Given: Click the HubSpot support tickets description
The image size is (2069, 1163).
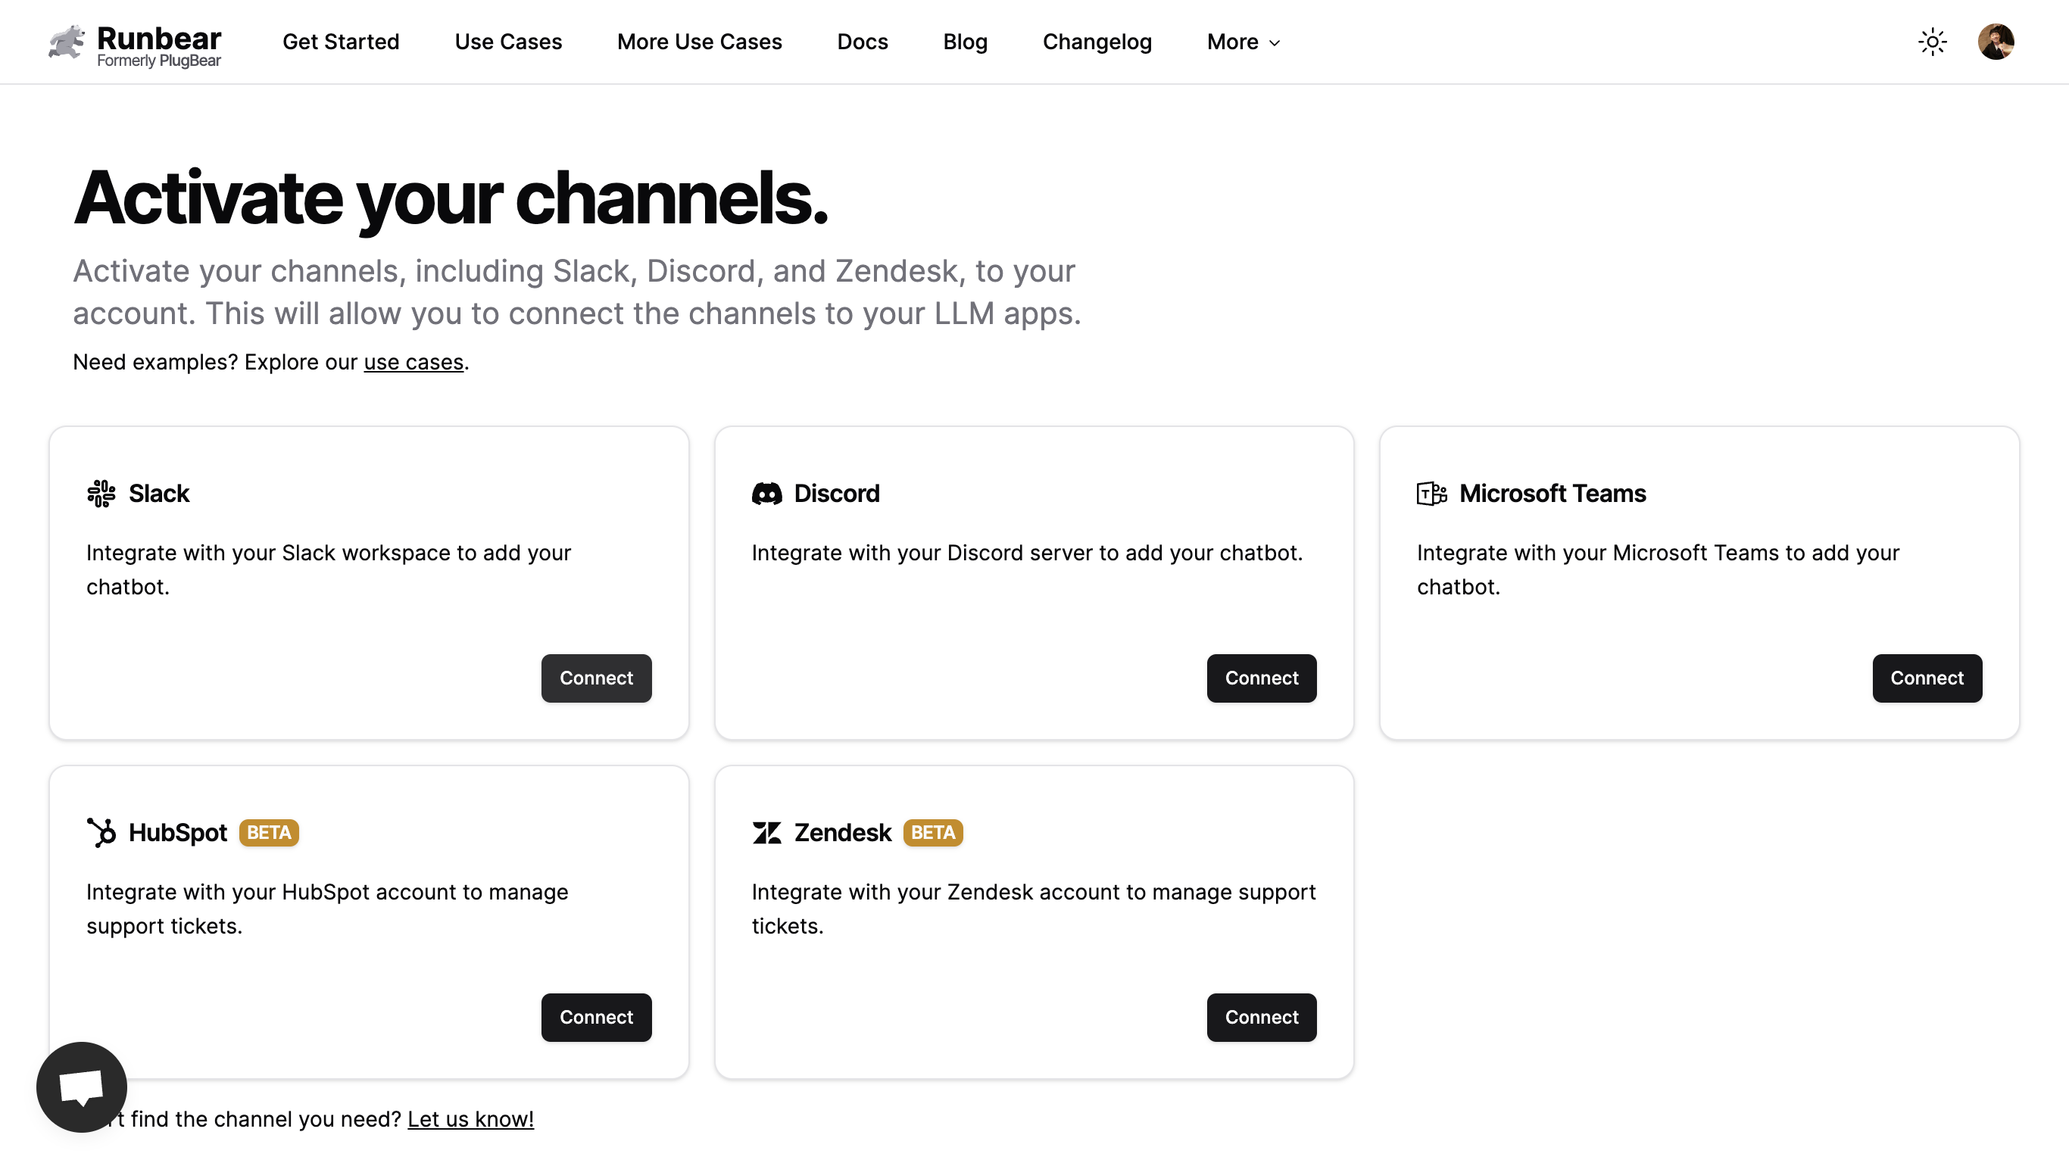Looking at the screenshot, I should click(x=327, y=909).
